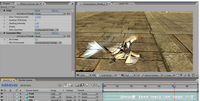Click the Graph Editor icon in timeline
The width and height of the screenshot is (200, 101).
[x=98, y=85]
